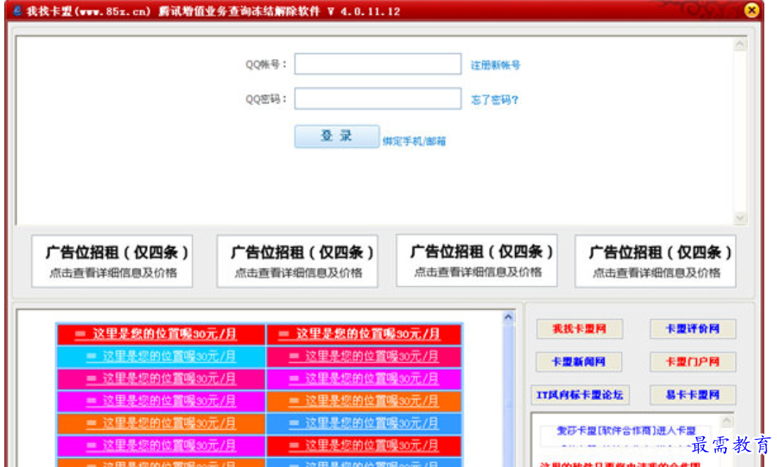
Task: Open the 忘了密码? link
Action: point(494,100)
